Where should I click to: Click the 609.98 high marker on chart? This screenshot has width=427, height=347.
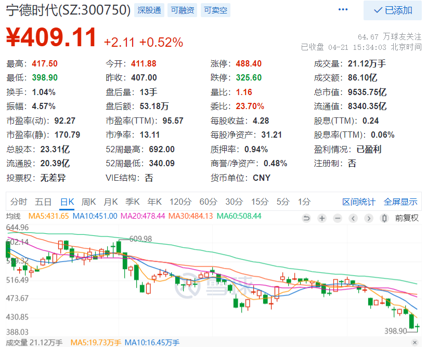point(140,239)
